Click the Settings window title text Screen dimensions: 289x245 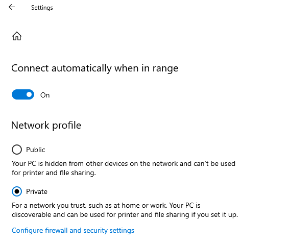pos(42,8)
